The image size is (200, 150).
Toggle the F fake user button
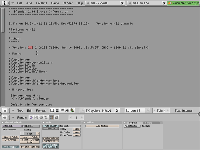(x=23, y=126)
